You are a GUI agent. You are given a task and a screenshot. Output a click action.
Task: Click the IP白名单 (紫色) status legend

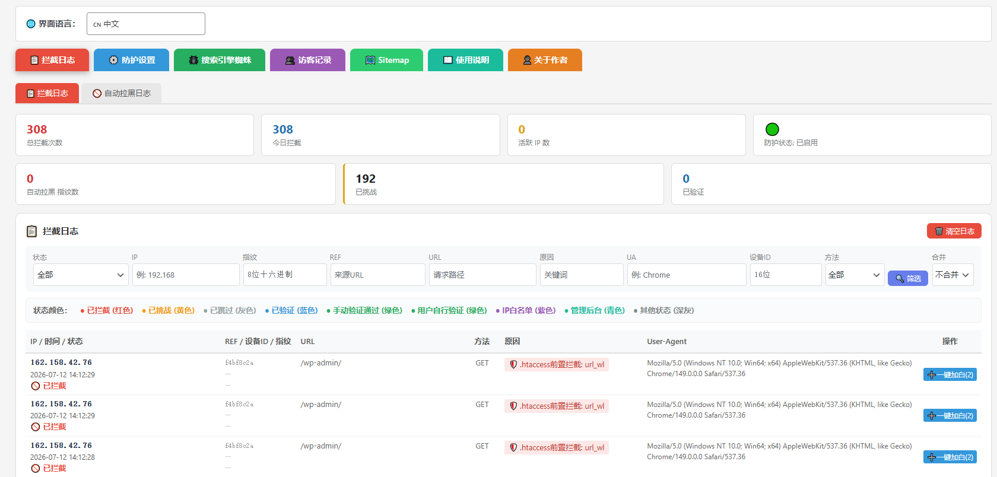526,310
